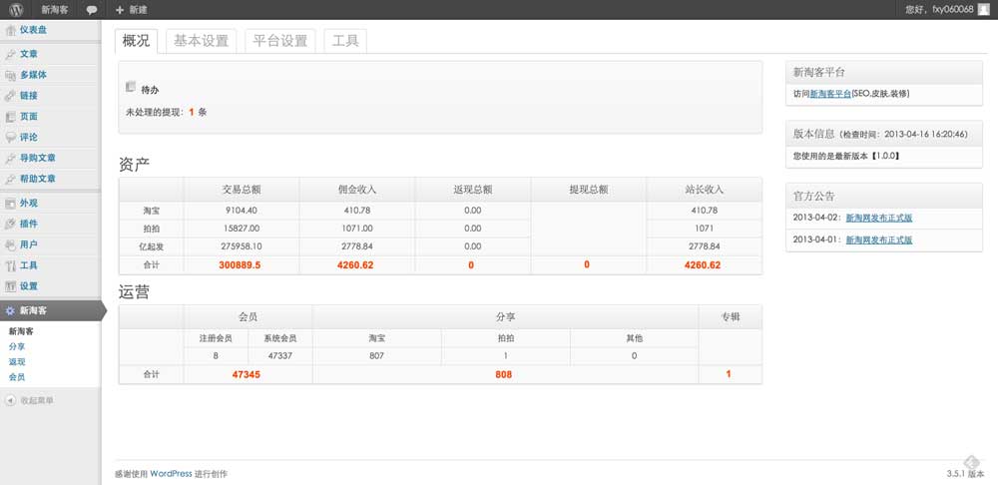Click the pending withdrawal count 1
998x485 pixels.
point(191,112)
